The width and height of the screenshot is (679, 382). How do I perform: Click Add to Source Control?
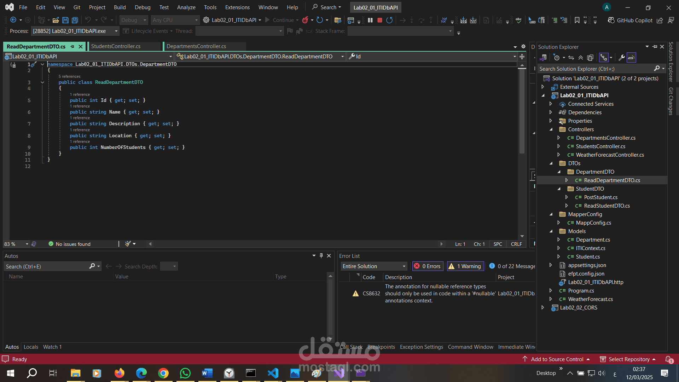click(556, 359)
